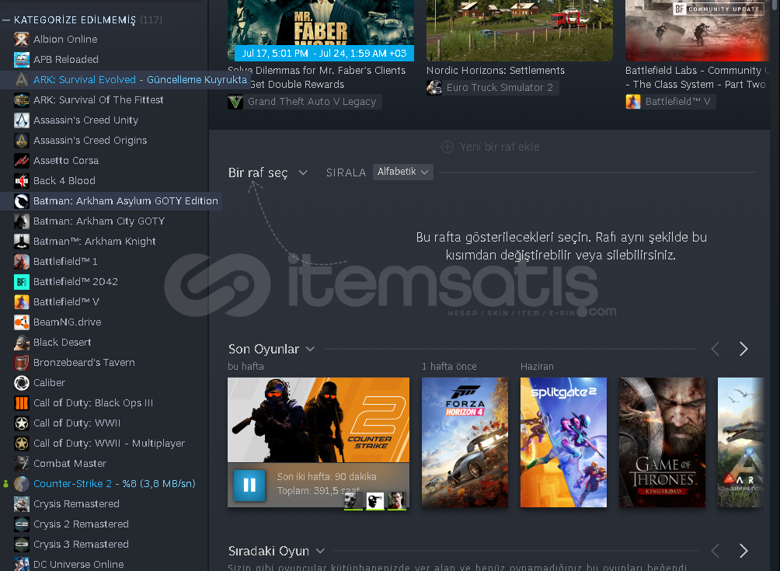Click the Batman: Arkham Knight icon
This screenshot has width=780, height=571.
coord(22,242)
